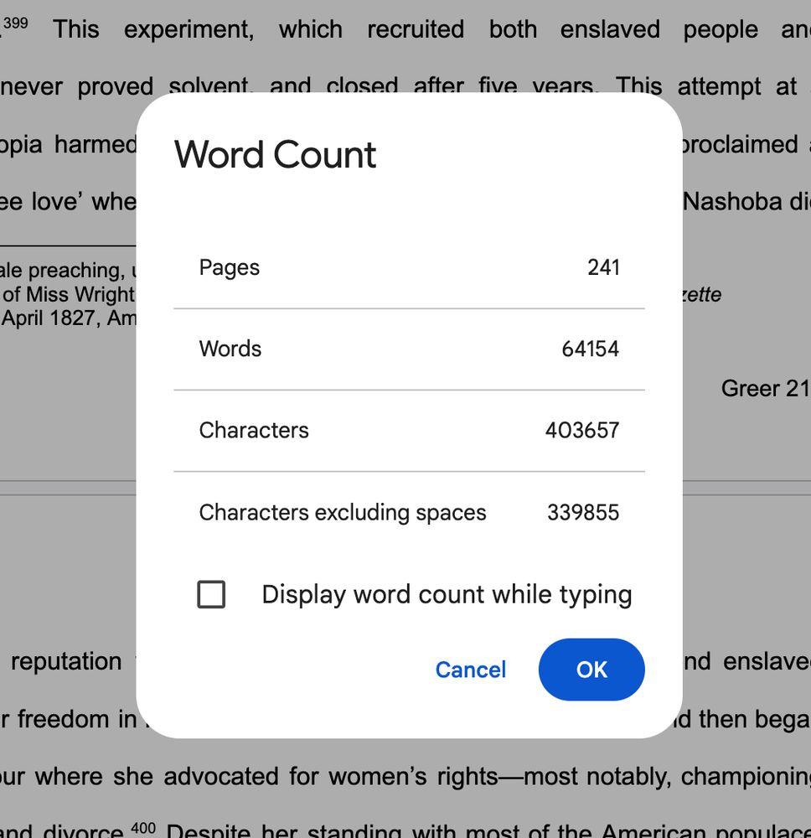811x838 pixels.
Task: Click footnote reference 400 in the document
Action: [143, 828]
